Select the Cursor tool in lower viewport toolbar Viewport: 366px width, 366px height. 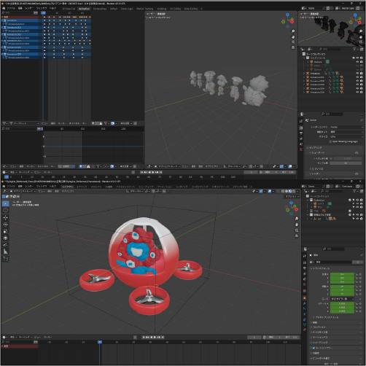(6, 210)
